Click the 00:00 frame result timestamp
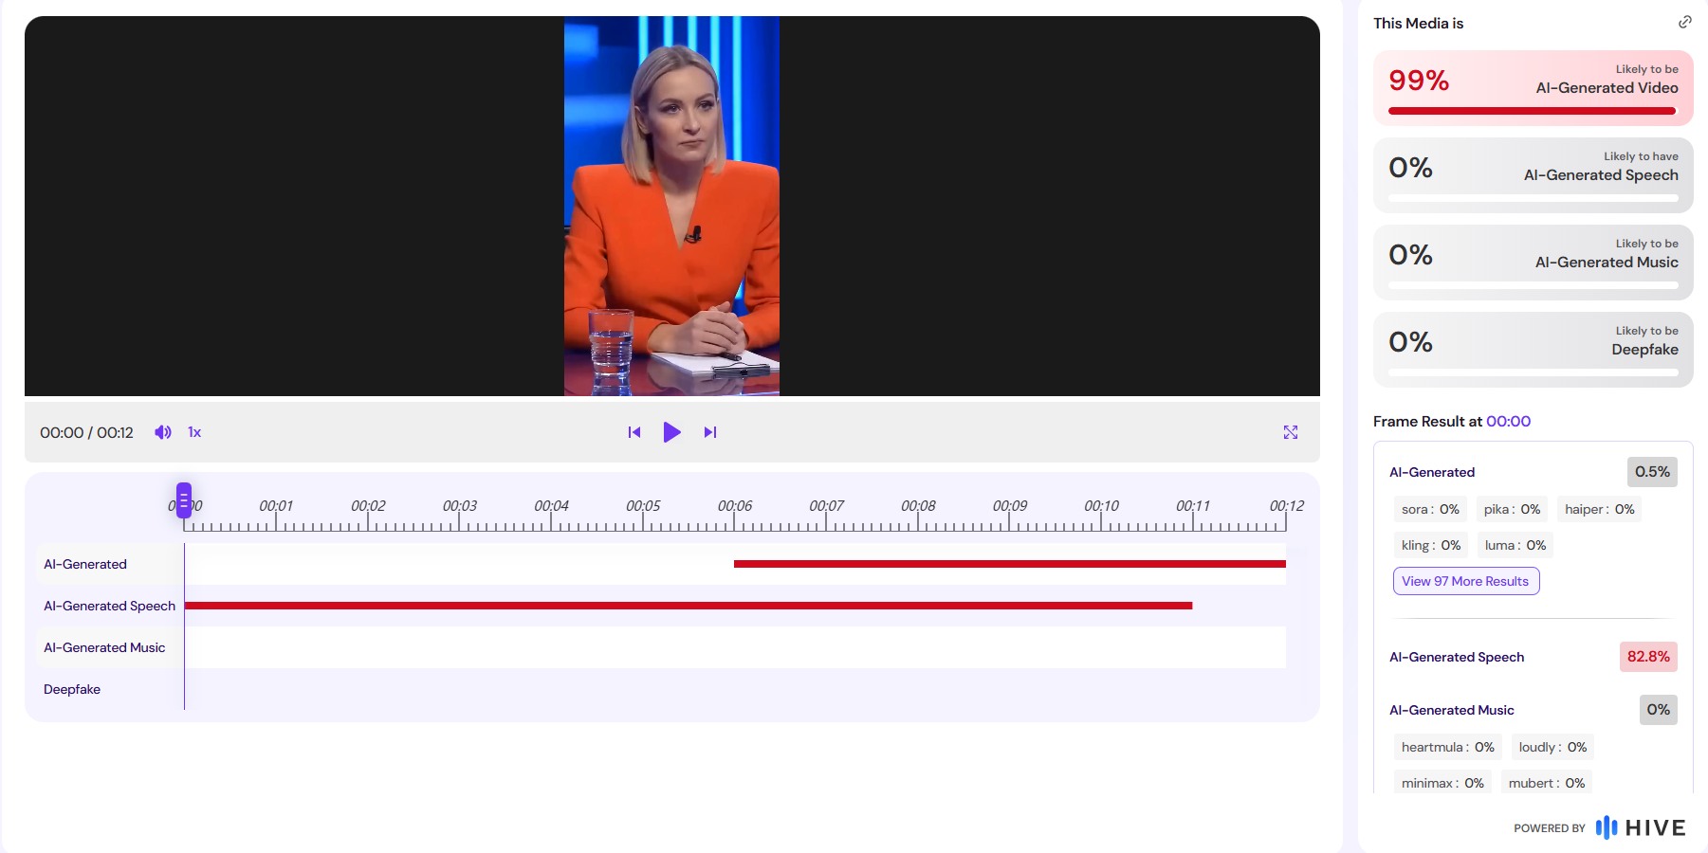The width and height of the screenshot is (1708, 853). click(x=1508, y=422)
